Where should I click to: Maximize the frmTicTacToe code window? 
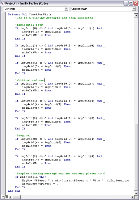131,3
